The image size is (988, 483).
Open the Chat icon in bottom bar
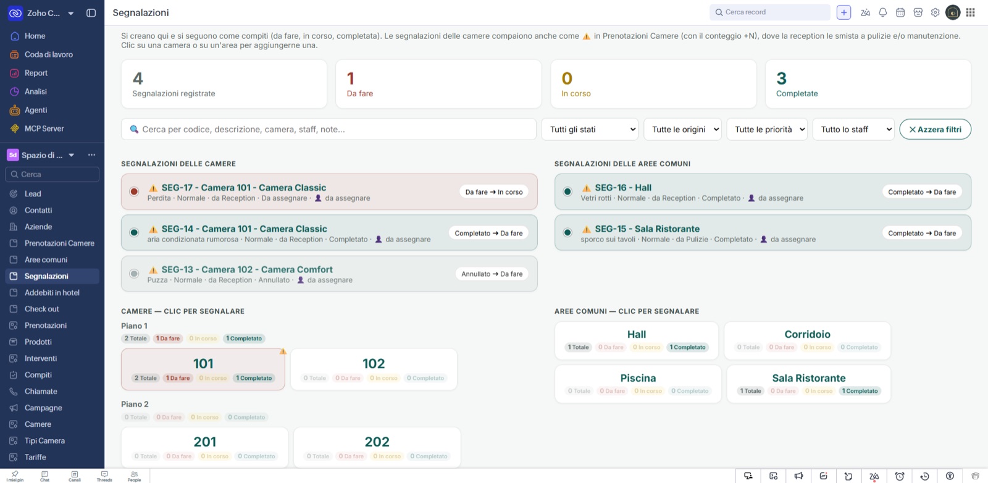44,476
